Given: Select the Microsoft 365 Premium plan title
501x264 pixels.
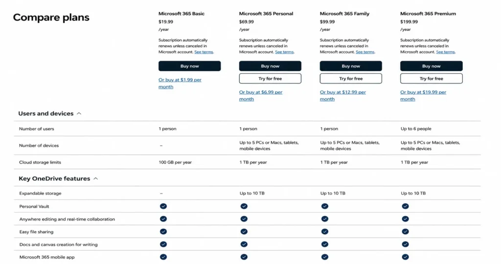Looking at the screenshot, I should [x=428, y=14].
